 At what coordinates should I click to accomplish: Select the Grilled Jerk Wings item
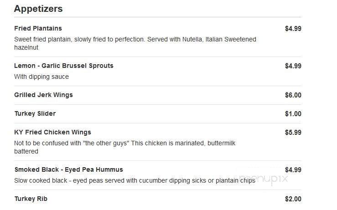tap(43, 95)
